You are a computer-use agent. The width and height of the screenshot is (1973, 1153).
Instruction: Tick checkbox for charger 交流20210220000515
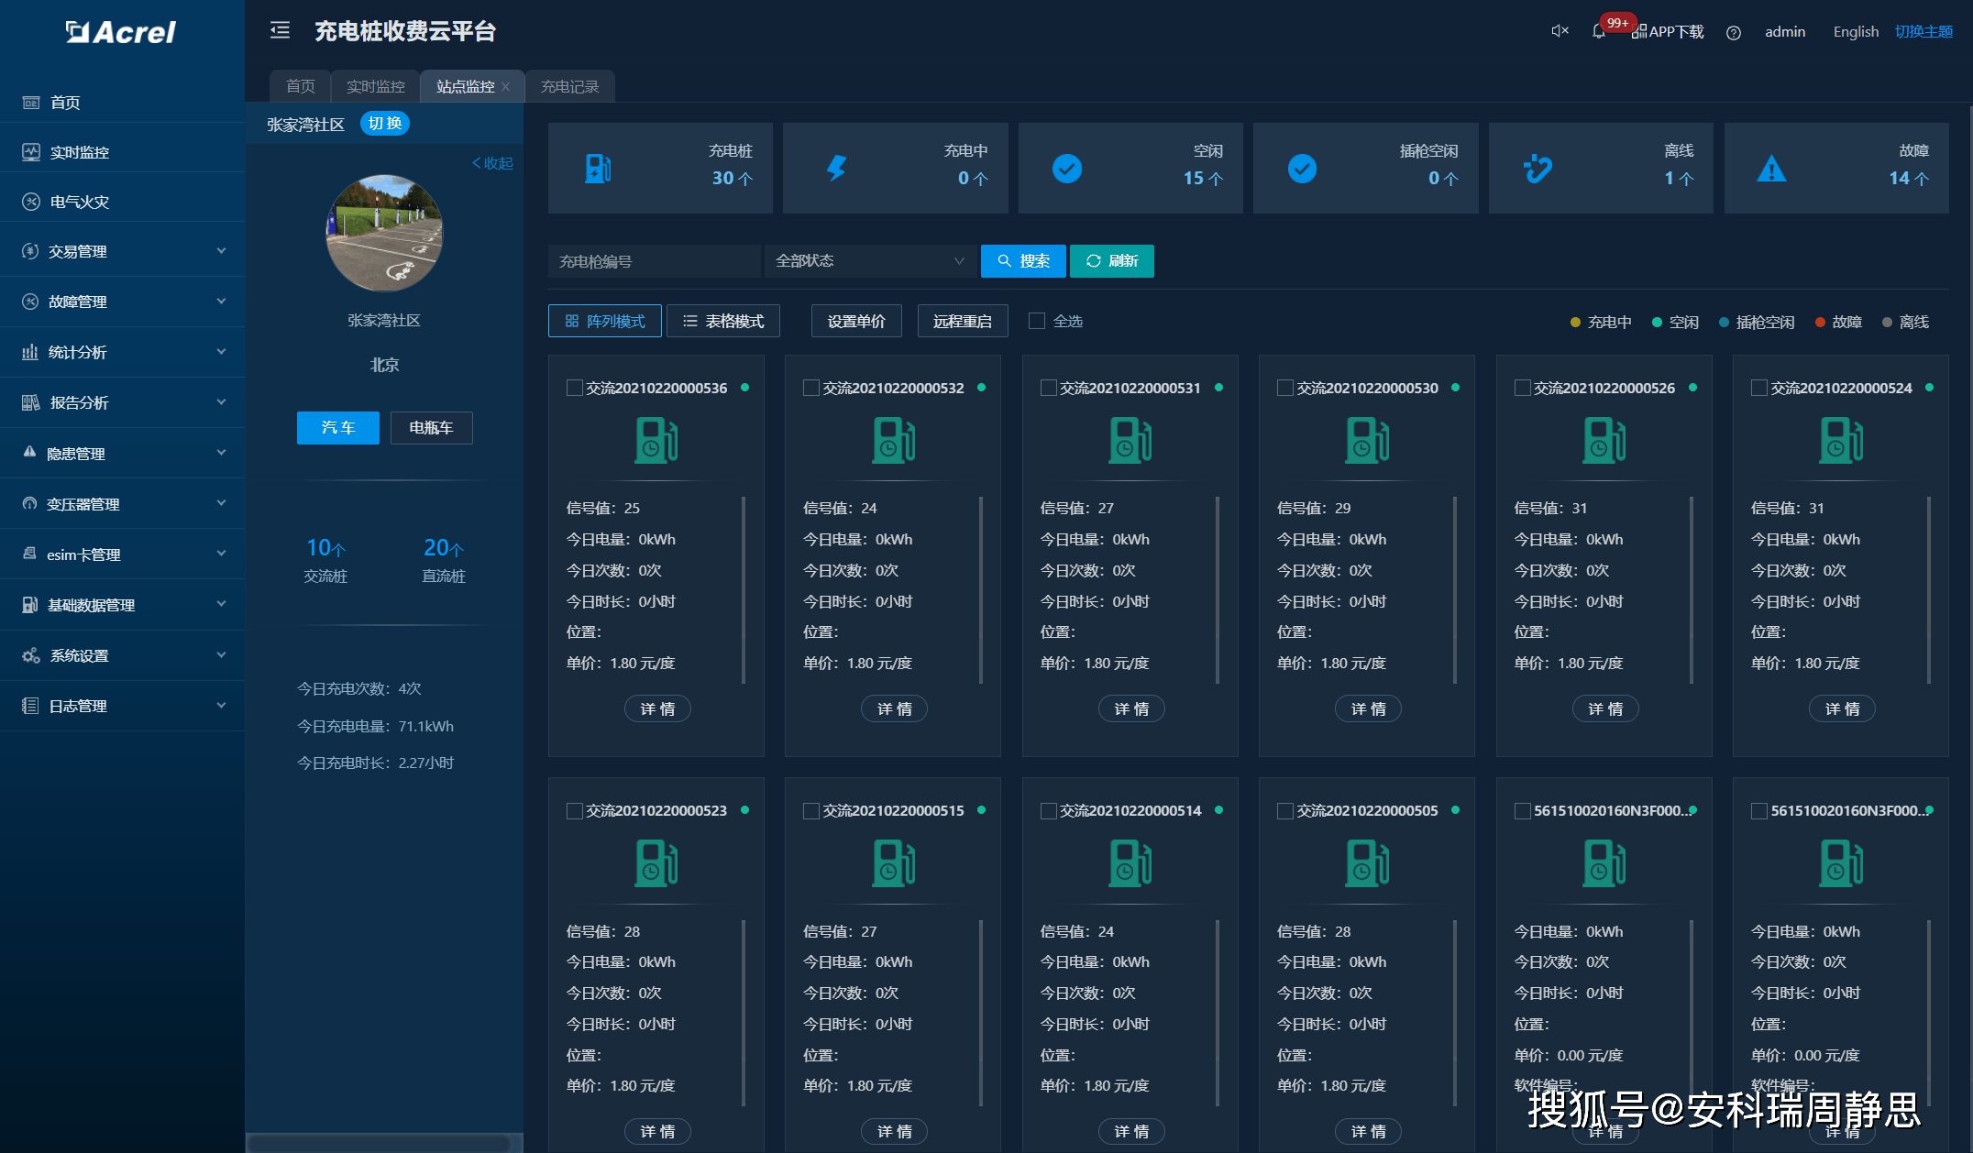point(811,811)
